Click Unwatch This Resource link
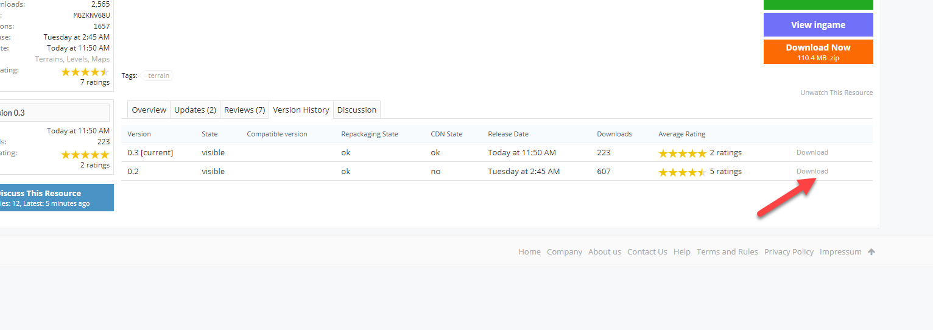The height and width of the screenshot is (330, 933). click(836, 93)
